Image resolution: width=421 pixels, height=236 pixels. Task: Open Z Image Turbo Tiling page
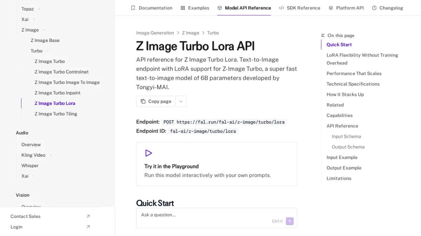point(56,114)
